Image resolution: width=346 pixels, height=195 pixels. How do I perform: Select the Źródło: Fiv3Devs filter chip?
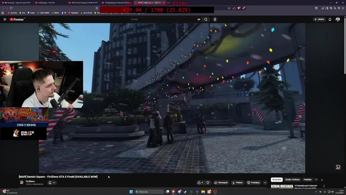(x=292, y=180)
